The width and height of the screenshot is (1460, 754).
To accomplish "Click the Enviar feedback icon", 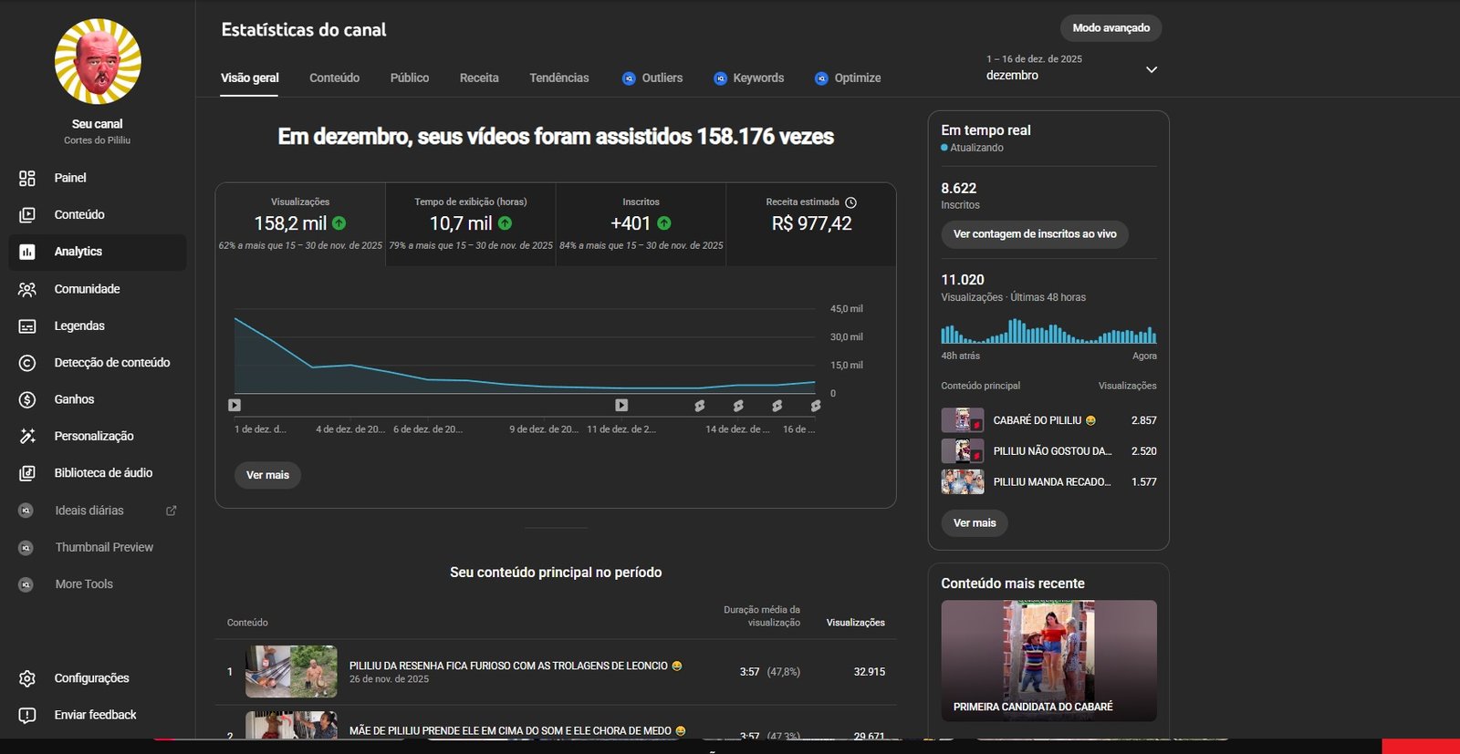I will (27, 715).
